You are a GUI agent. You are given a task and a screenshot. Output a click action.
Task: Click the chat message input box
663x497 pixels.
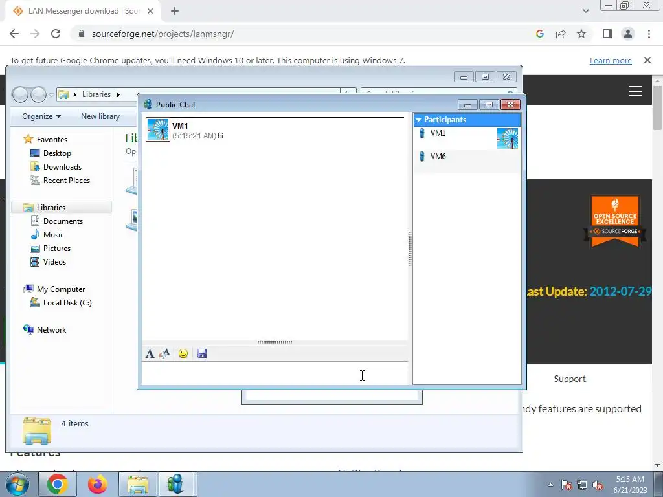point(275,373)
